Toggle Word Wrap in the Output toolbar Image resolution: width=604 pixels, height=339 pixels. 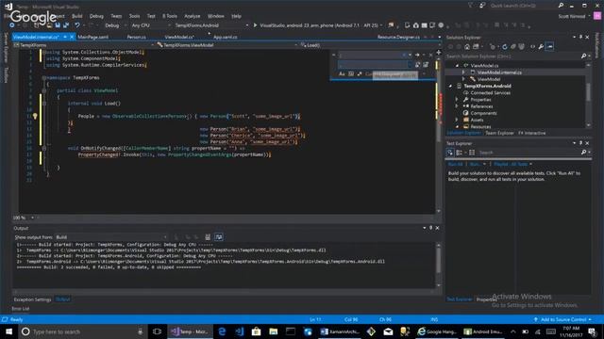click(219, 237)
